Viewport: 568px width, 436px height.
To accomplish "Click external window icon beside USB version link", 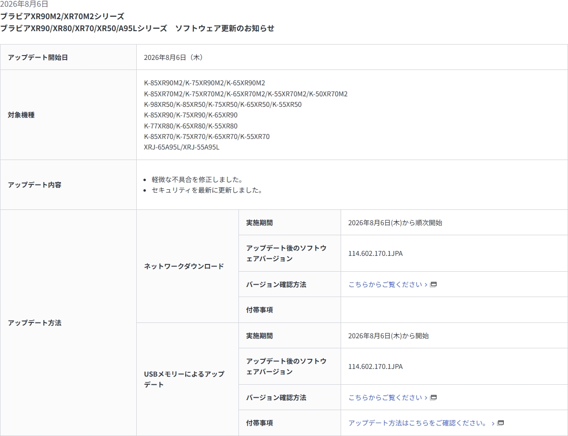I will 433,397.
